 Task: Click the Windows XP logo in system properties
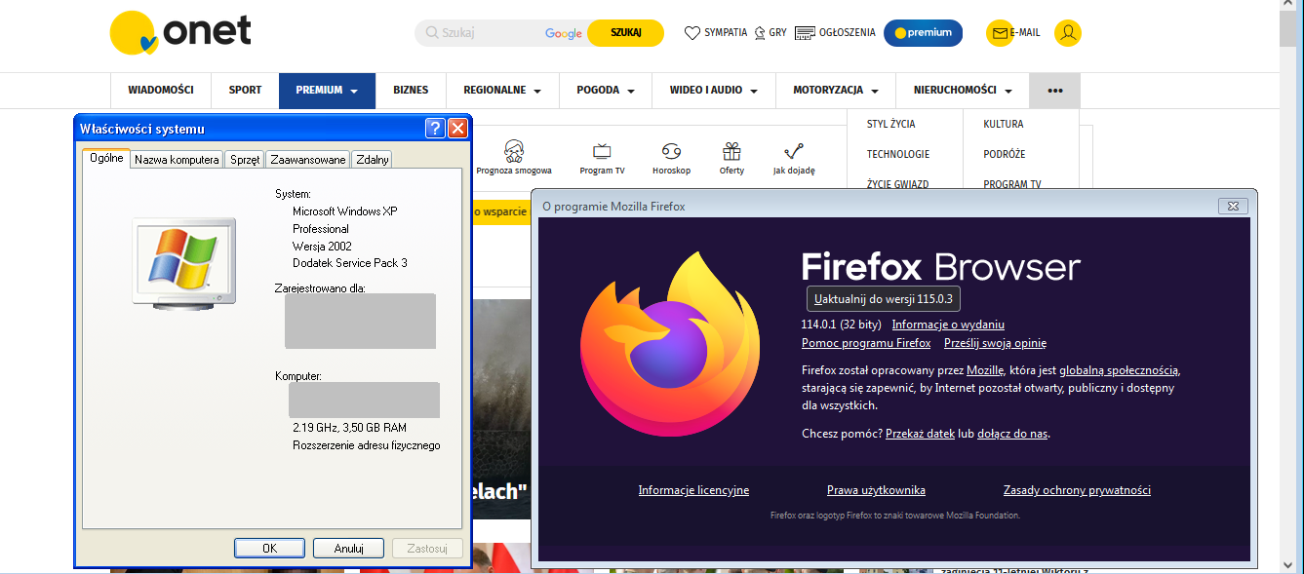(x=183, y=264)
